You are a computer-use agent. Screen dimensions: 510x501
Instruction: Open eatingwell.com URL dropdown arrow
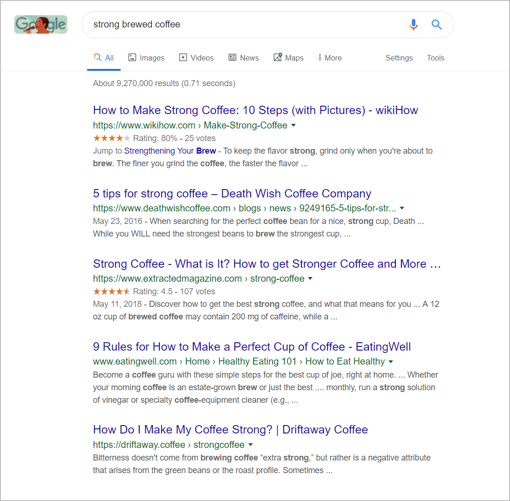click(391, 361)
